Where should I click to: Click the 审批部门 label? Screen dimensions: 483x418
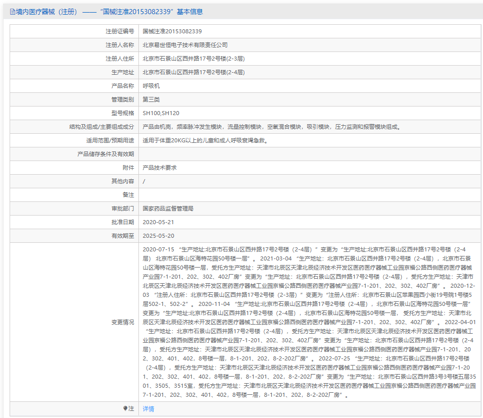[123, 208]
